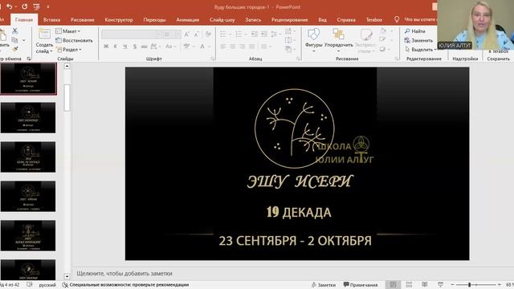The width and height of the screenshot is (514, 289).
Task: Click the Undo arrow in quick access toolbar
Action: 9,6
